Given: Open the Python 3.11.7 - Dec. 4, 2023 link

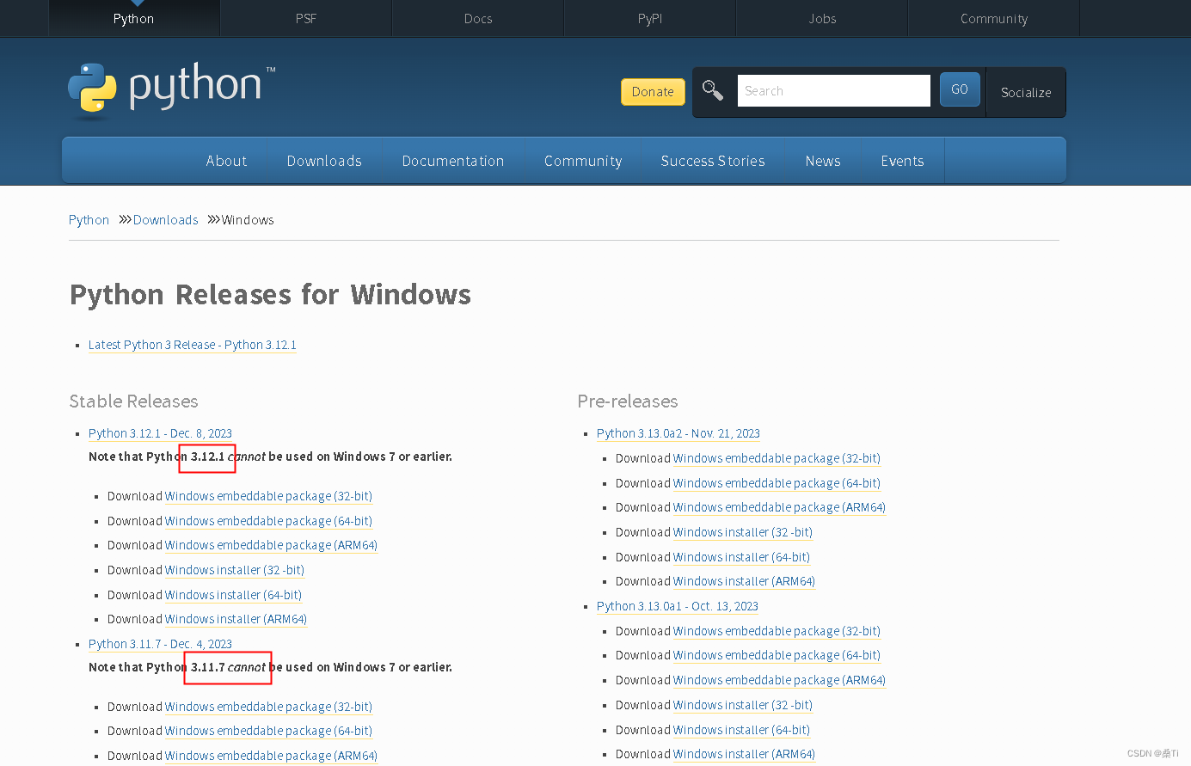Looking at the screenshot, I should 160,644.
